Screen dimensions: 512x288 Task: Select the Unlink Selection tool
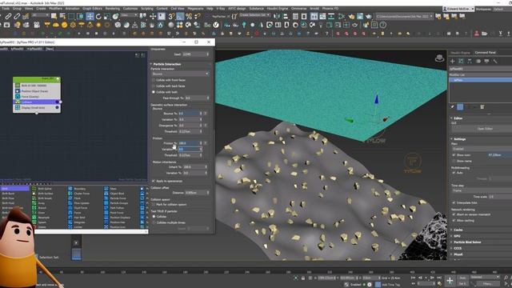[17, 16]
